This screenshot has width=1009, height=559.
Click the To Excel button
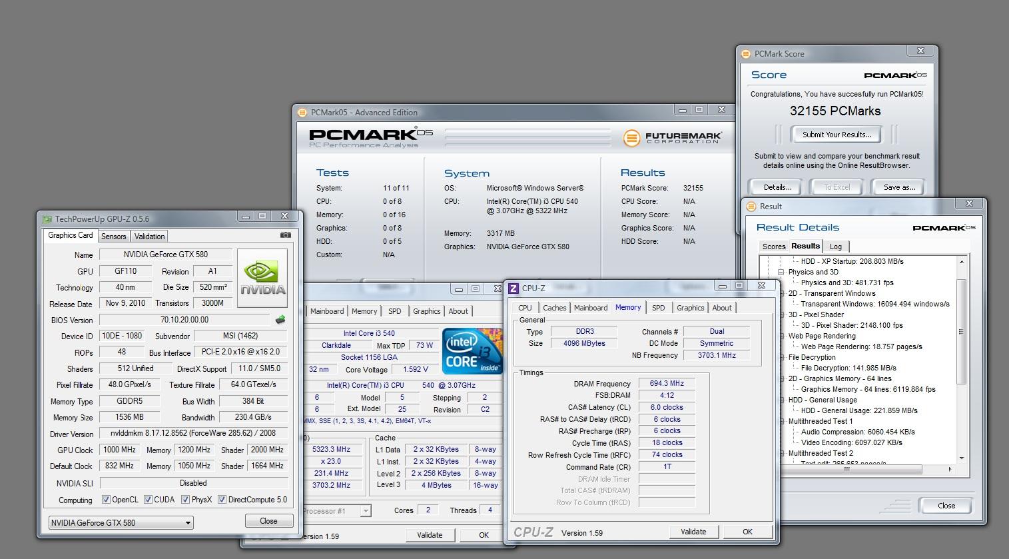click(x=837, y=187)
